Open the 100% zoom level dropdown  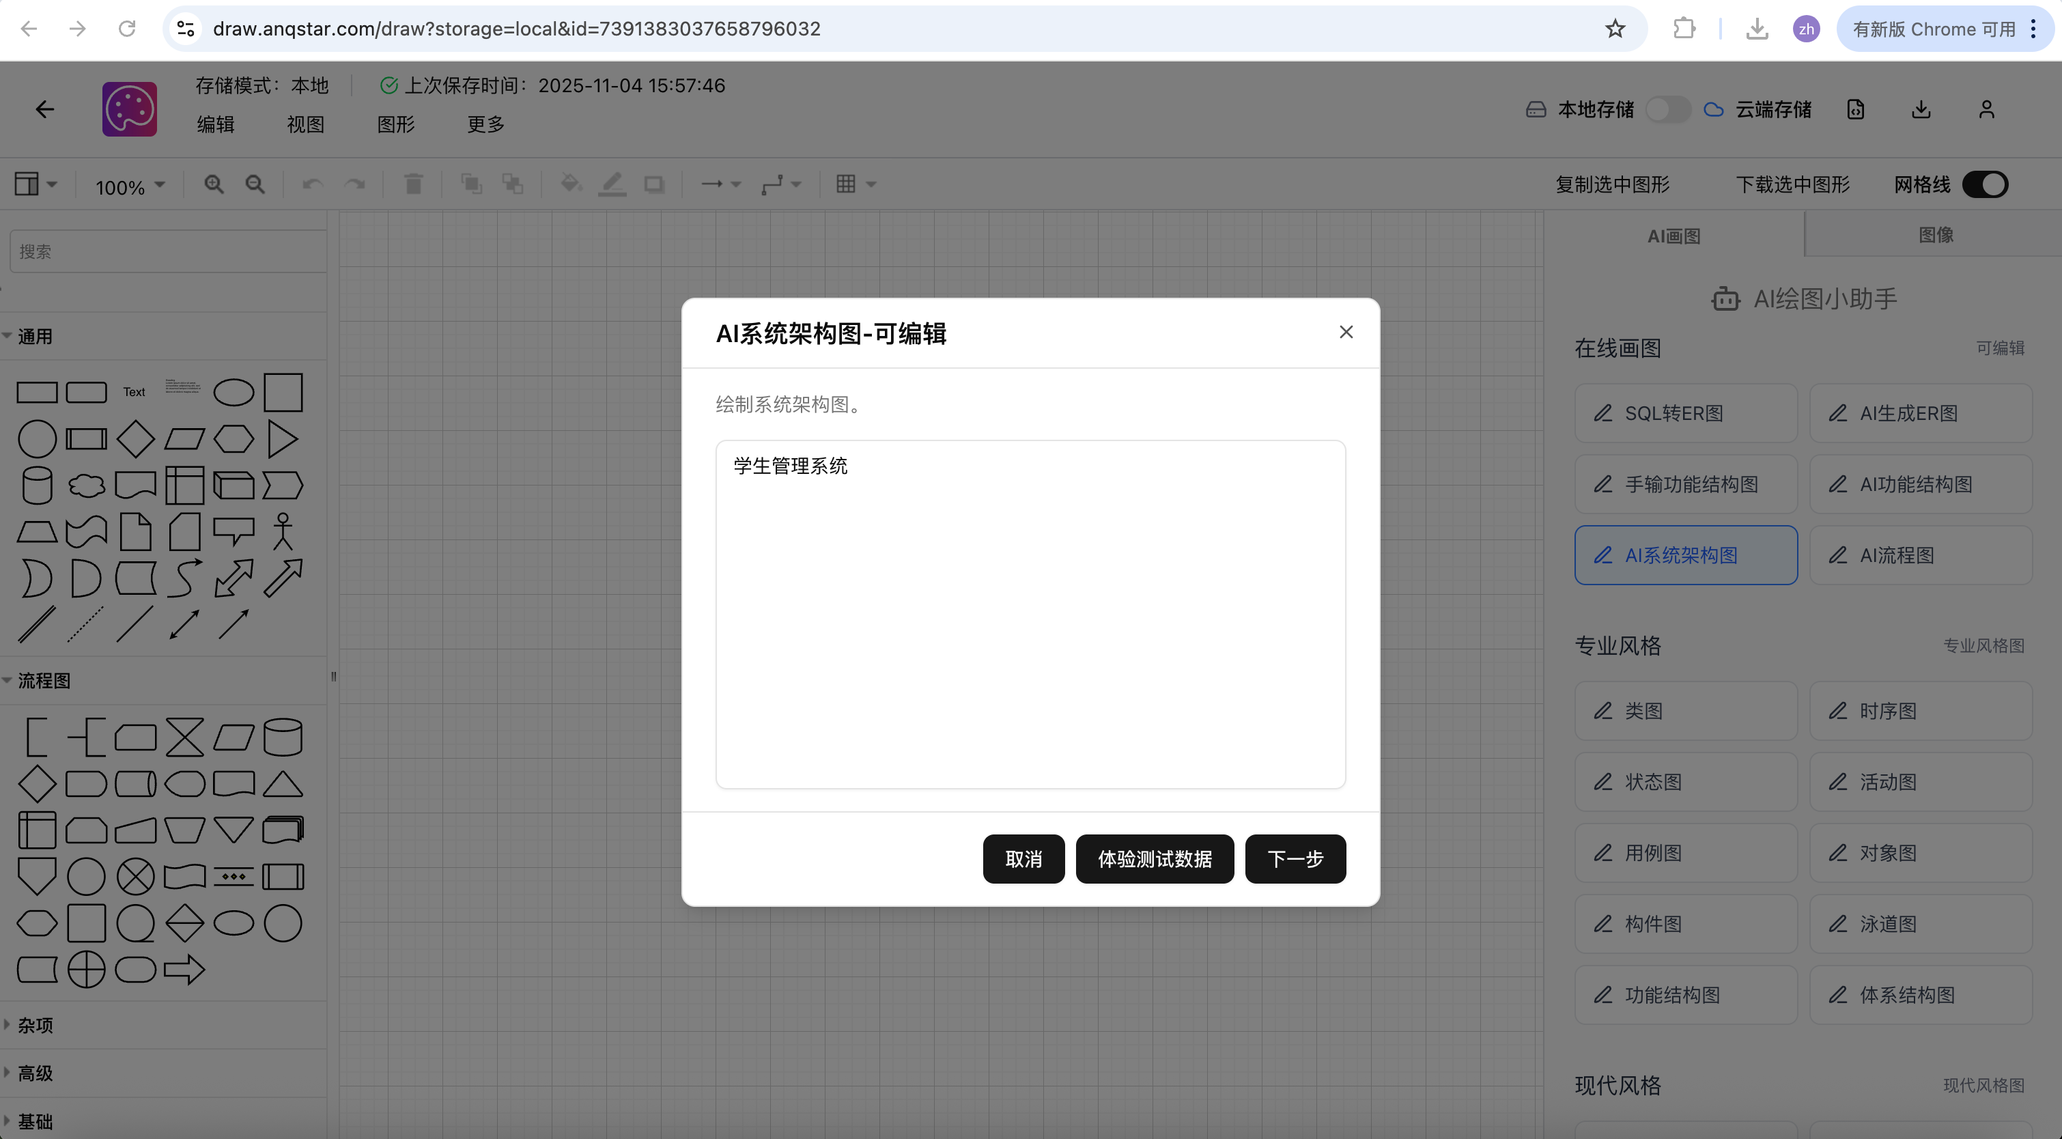tap(130, 186)
